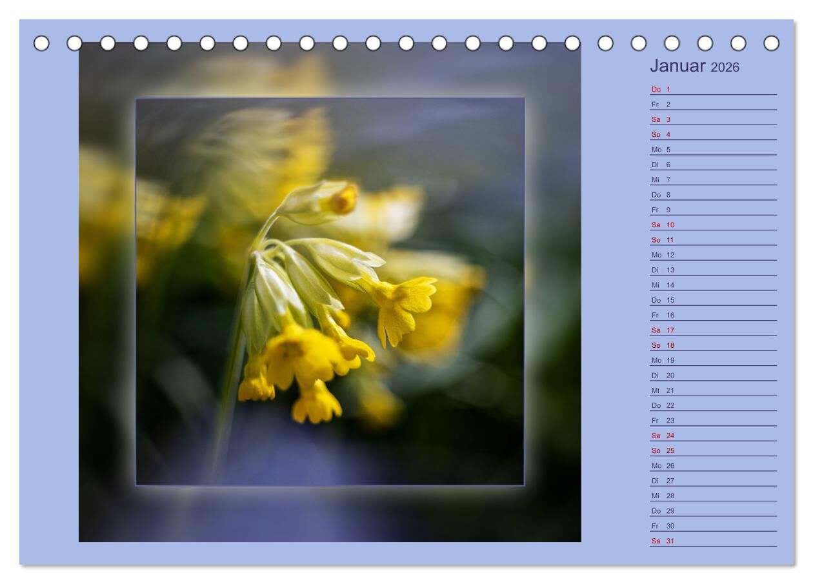This screenshot has height=584, width=813.
Task: Choose Sunday So 18 entry
Action: [x=712, y=345]
